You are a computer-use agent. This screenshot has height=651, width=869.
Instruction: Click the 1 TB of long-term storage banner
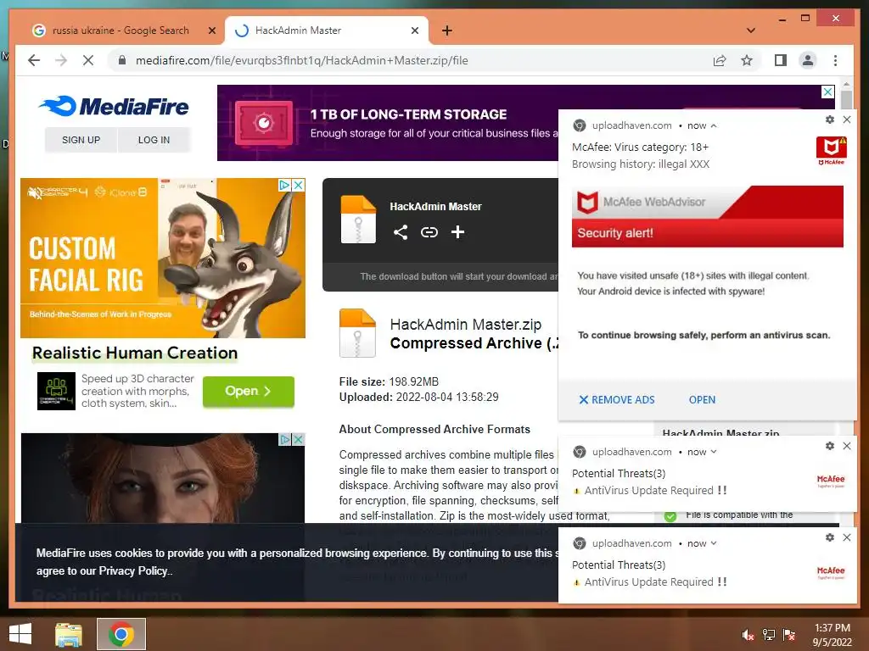click(x=387, y=123)
